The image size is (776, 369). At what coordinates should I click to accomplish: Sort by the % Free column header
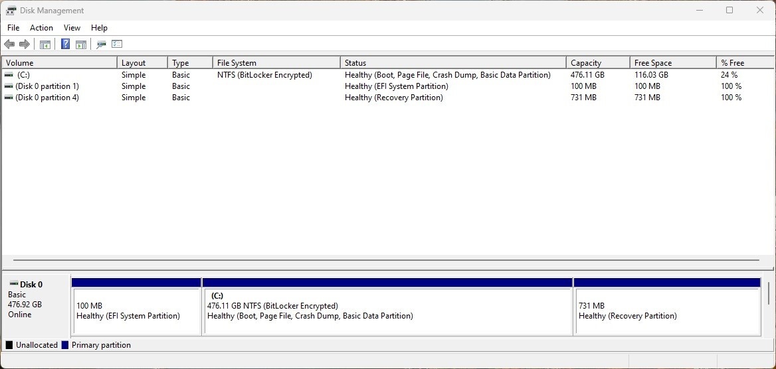[x=745, y=63]
